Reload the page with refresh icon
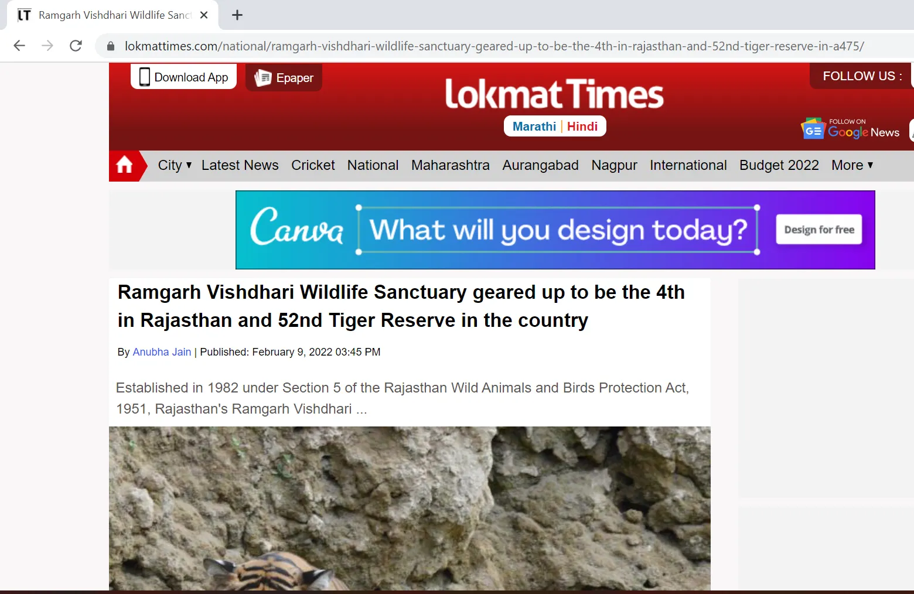The width and height of the screenshot is (914, 594). [76, 46]
